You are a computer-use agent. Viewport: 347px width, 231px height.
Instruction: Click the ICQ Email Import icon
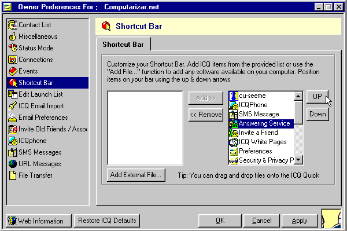pyautogui.click(x=12, y=106)
